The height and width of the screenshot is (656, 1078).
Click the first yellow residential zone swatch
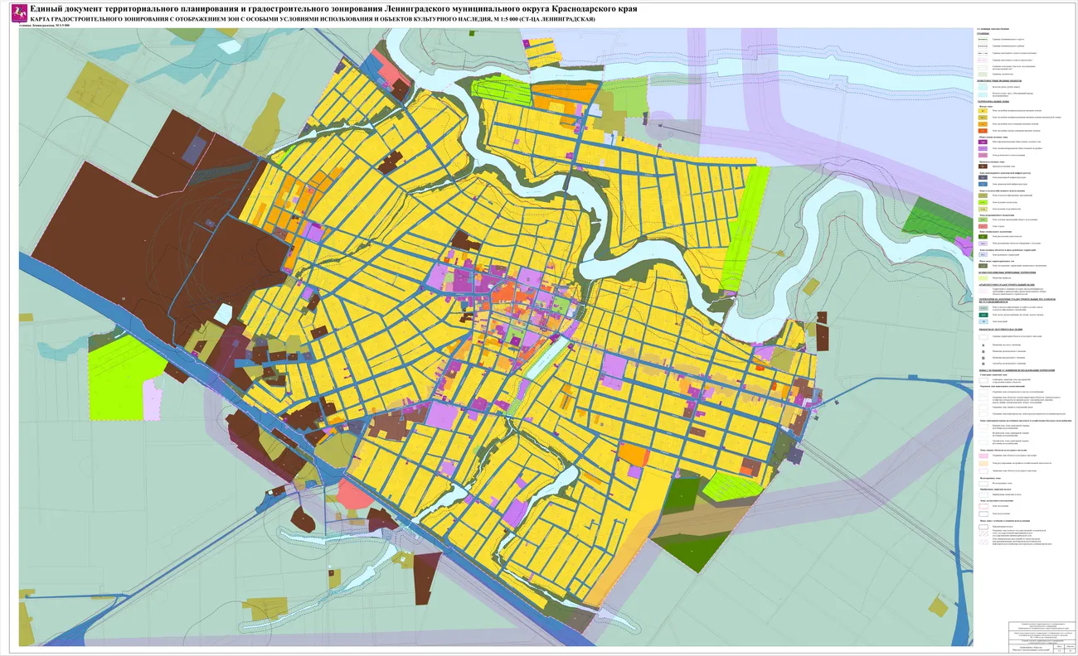[x=983, y=111]
